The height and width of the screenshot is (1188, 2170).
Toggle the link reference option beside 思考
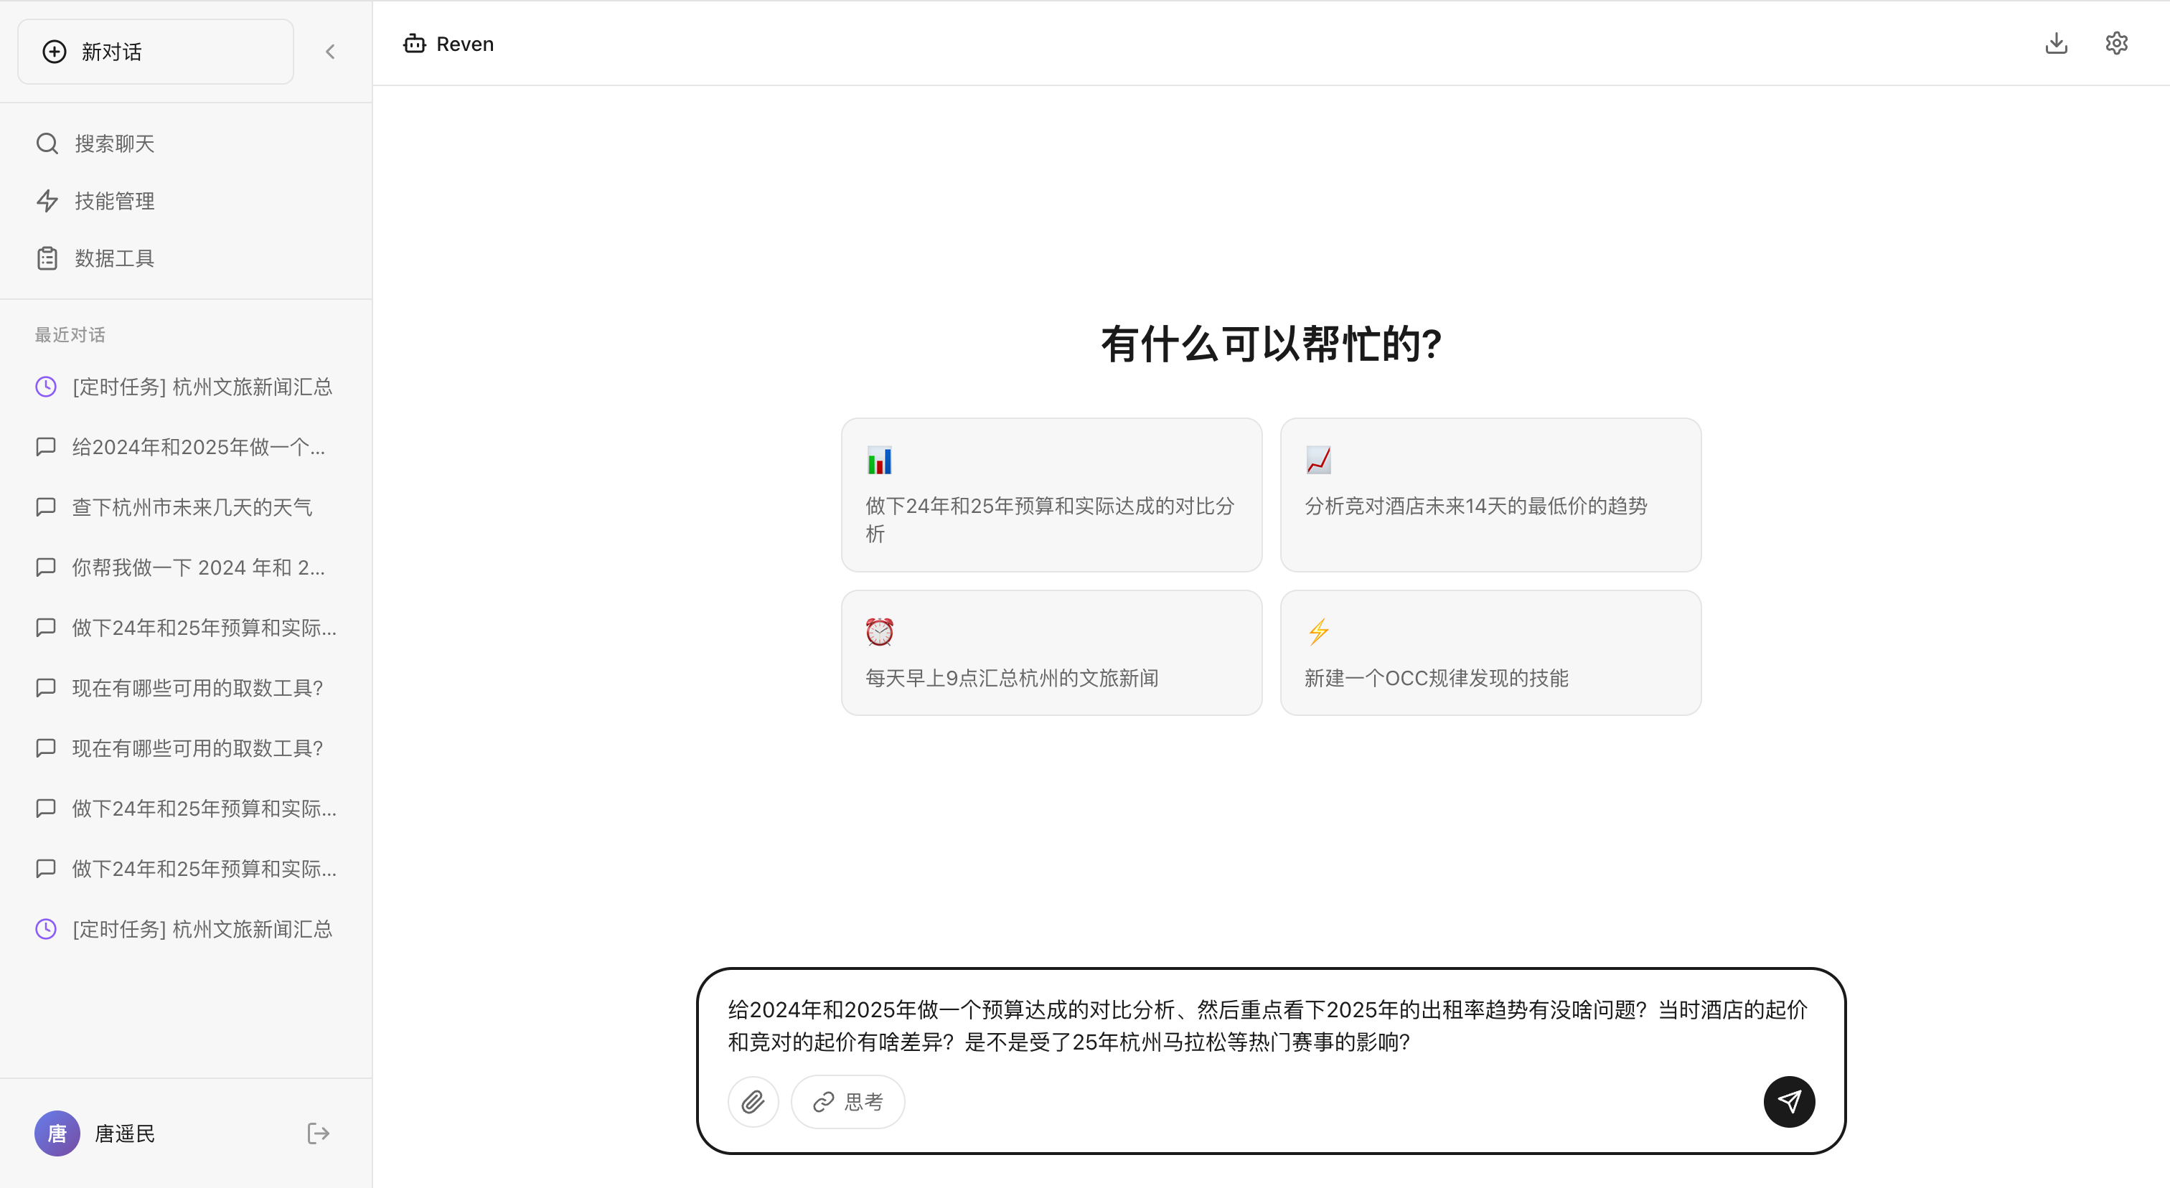(822, 1101)
